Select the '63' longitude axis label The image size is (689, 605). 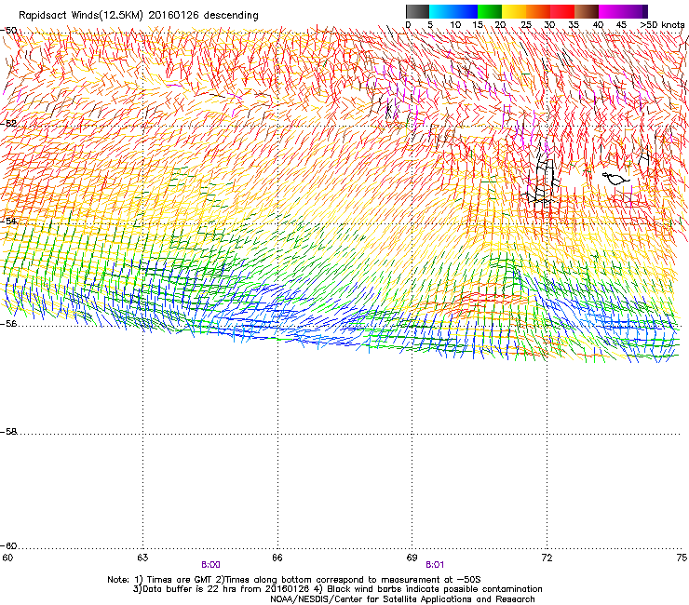pos(142,558)
